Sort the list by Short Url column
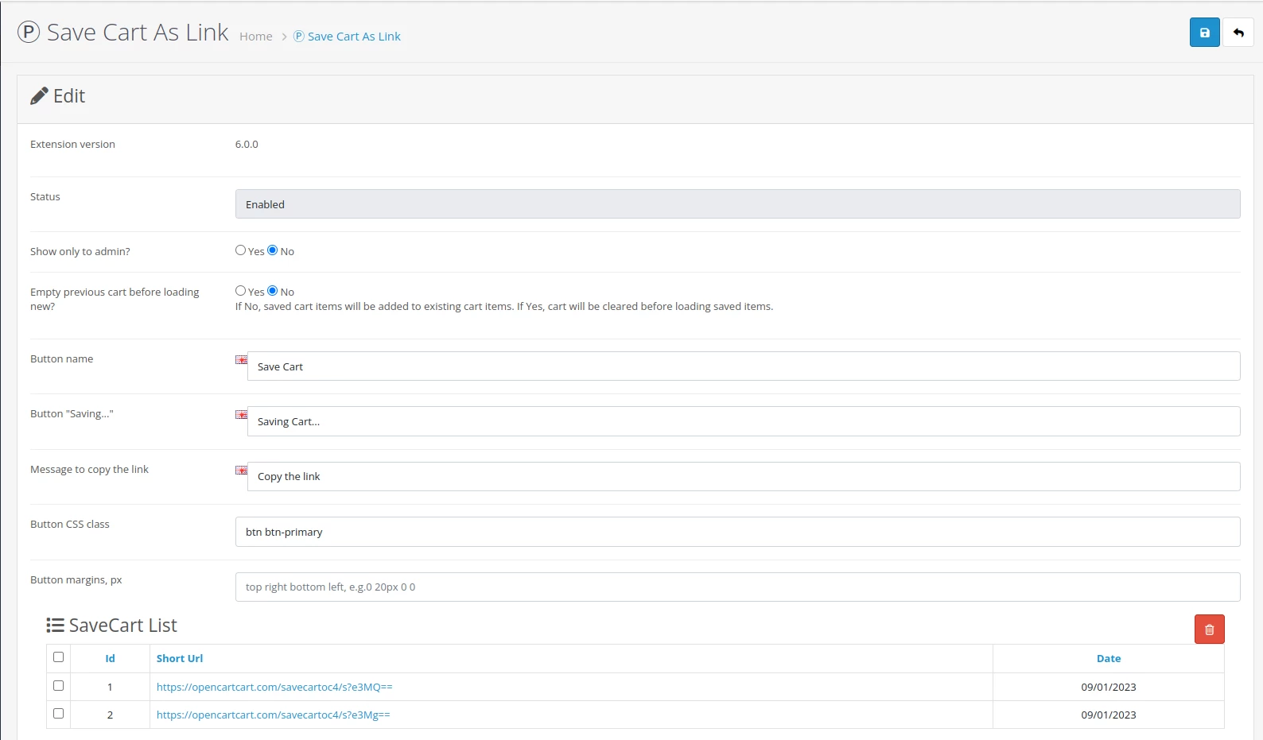Viewport: 1263px width, 740px height. click(x=180, y=659)
